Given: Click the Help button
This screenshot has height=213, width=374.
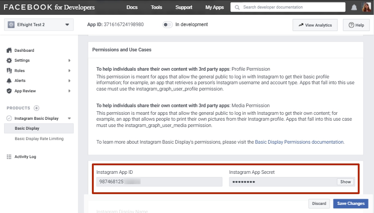Looking at the screenshot, I should click(356, 25).
